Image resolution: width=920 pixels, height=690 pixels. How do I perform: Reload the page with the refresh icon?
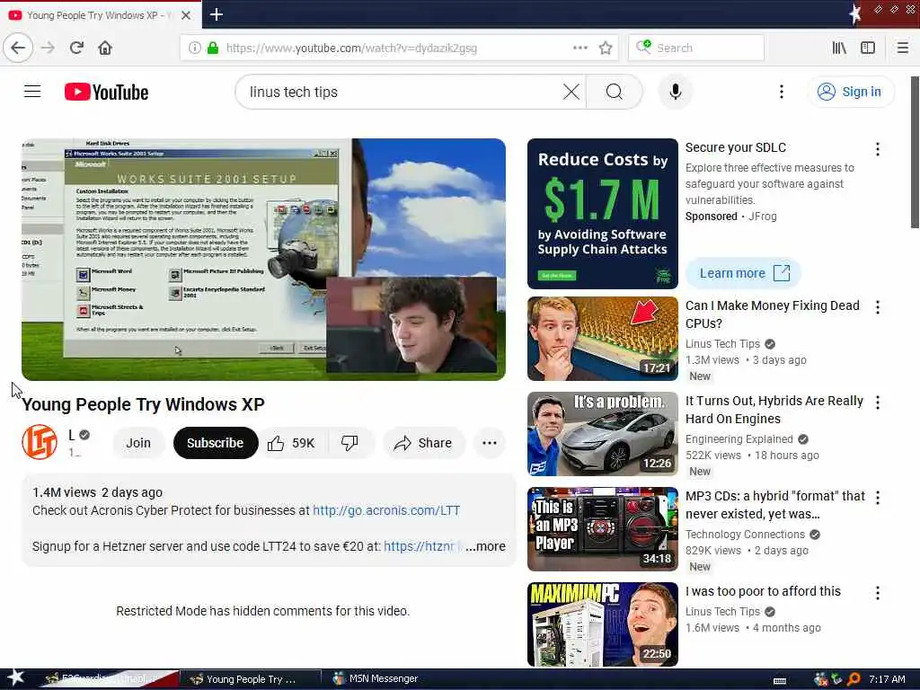(76, 48)
